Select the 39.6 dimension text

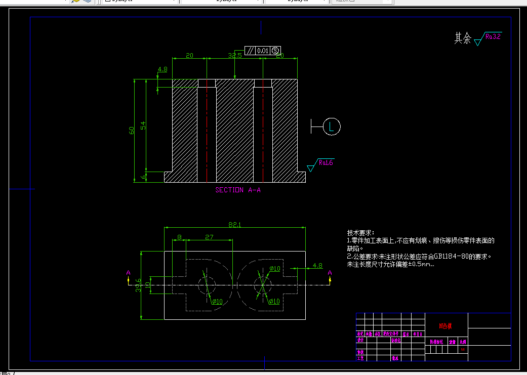(x=138, y=285)
